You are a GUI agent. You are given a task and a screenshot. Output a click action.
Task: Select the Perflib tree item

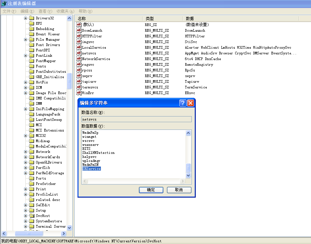(x=43, y=168)
